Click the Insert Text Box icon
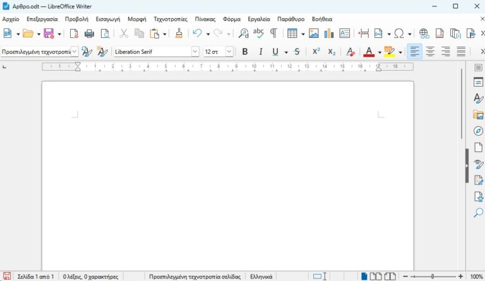 [344, 33]
